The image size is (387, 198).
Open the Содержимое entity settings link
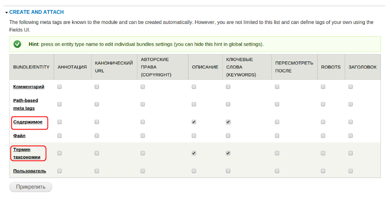pos(28,122)
